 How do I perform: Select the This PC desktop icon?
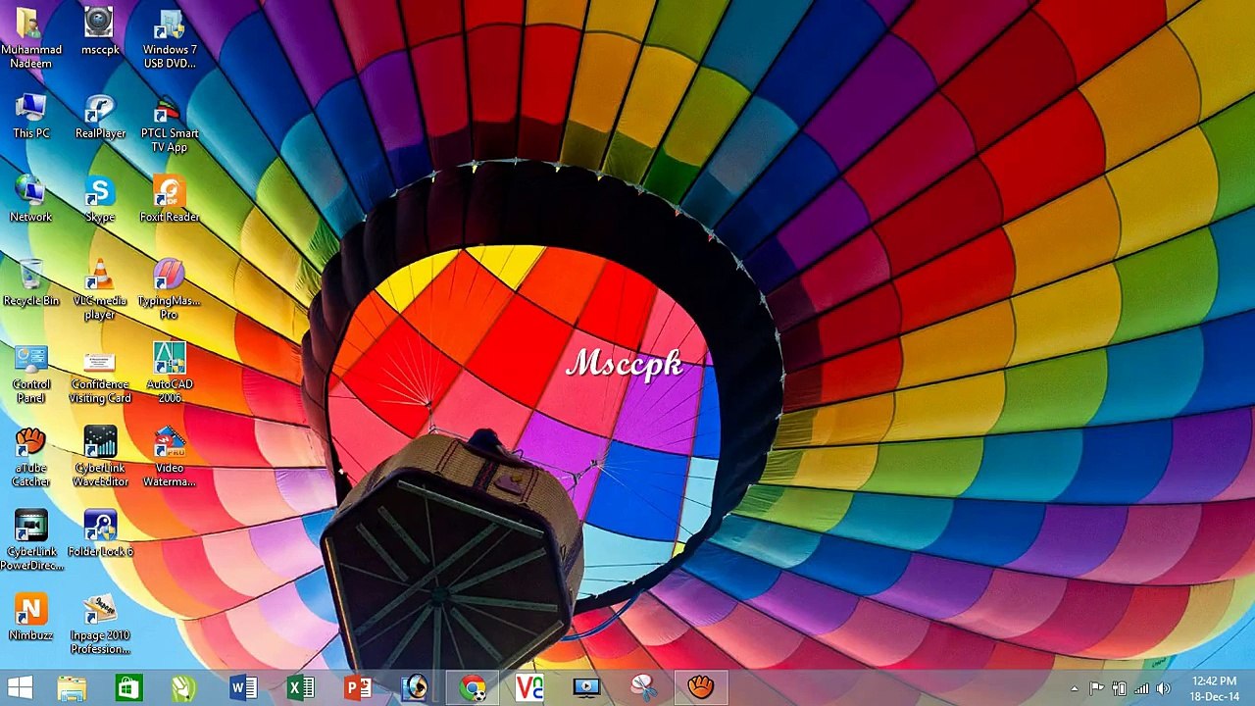(x=31, y=116)
